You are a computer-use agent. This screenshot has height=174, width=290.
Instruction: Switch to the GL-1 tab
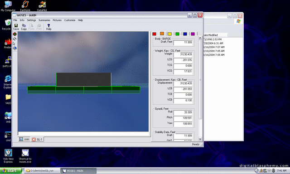(37, 140)
